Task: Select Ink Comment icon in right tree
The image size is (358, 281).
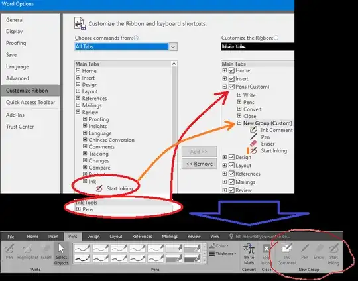Action: (x=253, y=130)
